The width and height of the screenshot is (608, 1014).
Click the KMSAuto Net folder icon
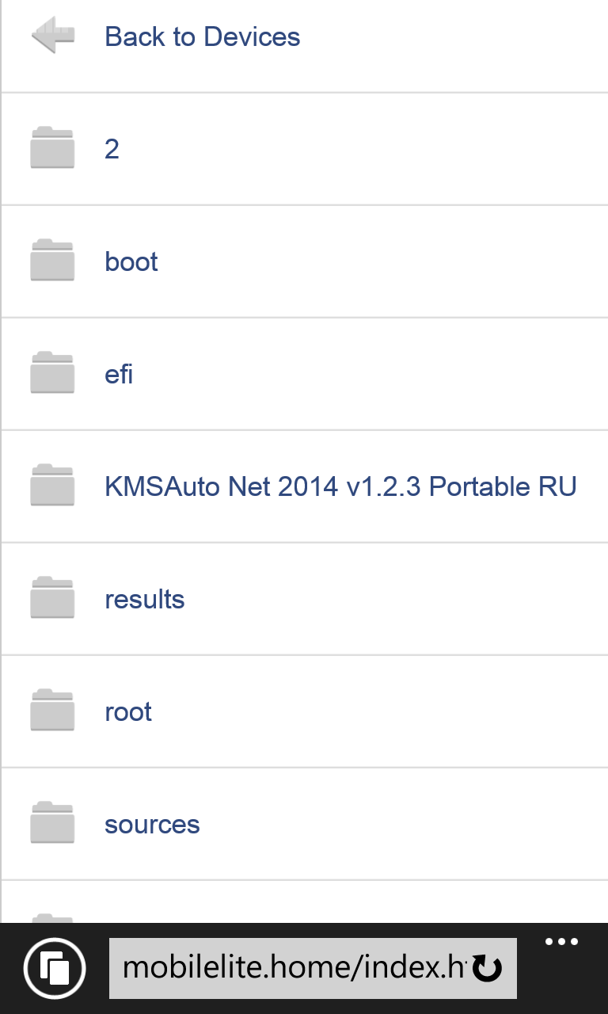pos(52,486)
